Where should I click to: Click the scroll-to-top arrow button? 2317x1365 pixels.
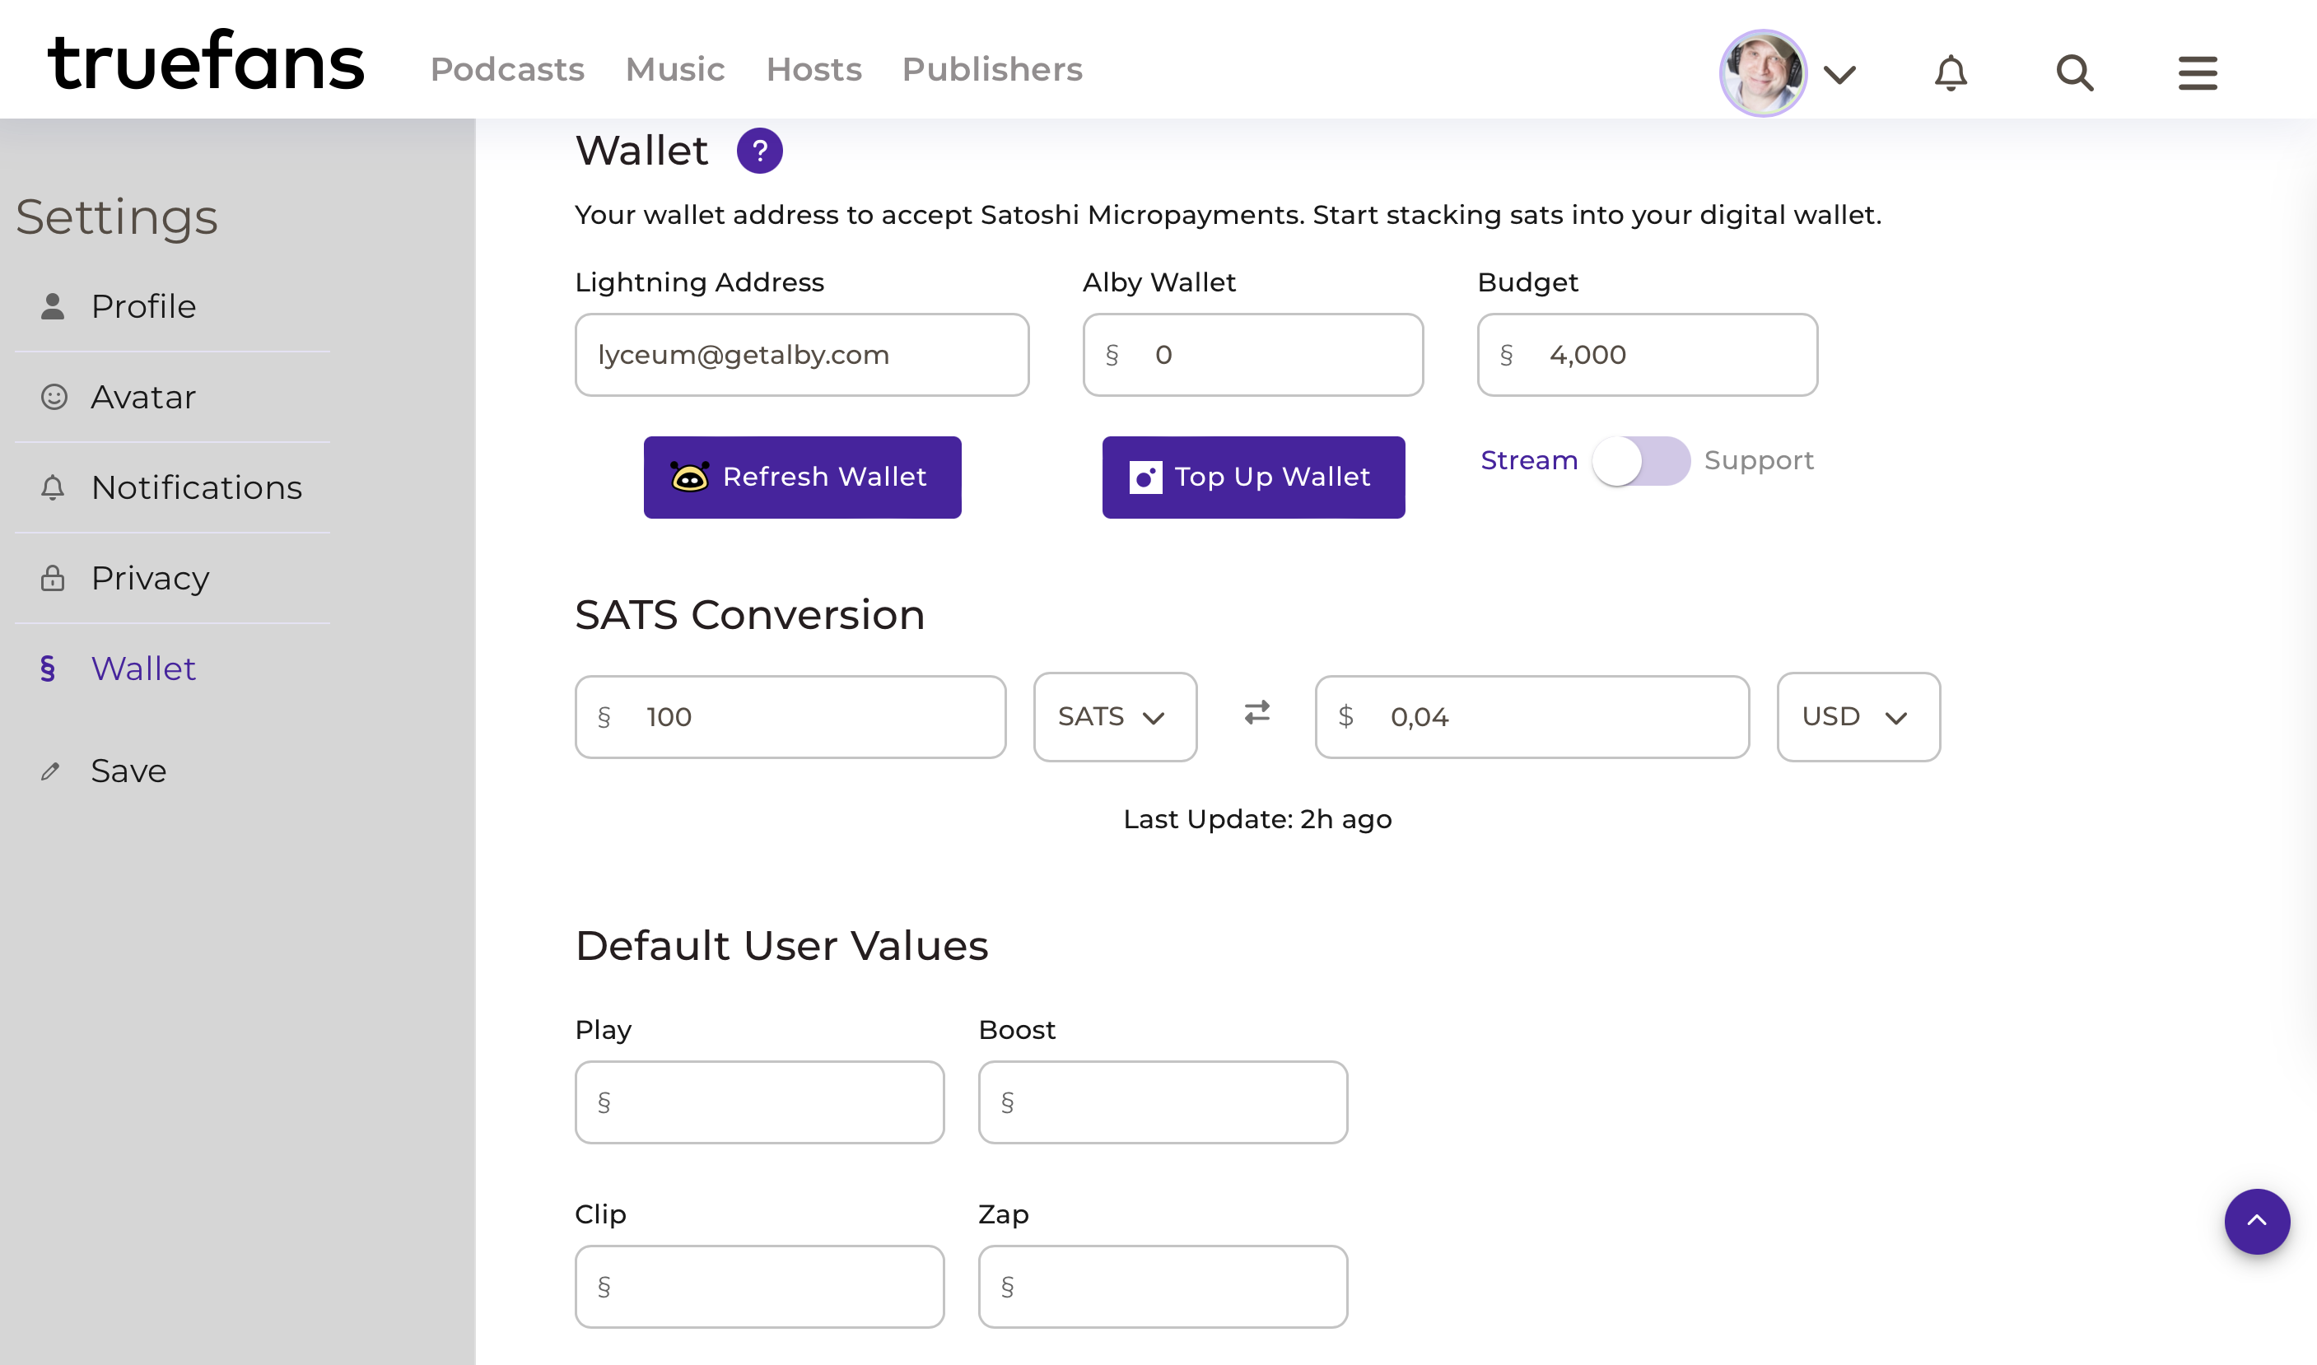pos(2256,1221)
